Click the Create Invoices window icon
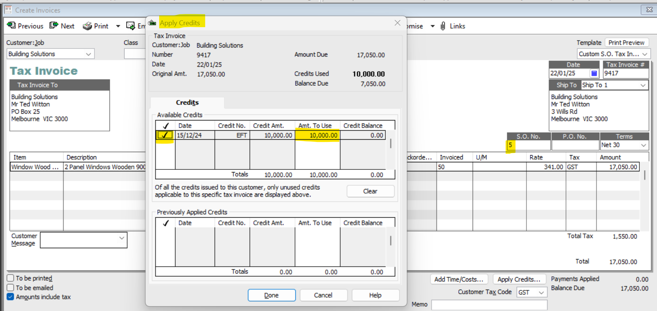The height and width of the screenshot is (311, 657). pos(8,10)
